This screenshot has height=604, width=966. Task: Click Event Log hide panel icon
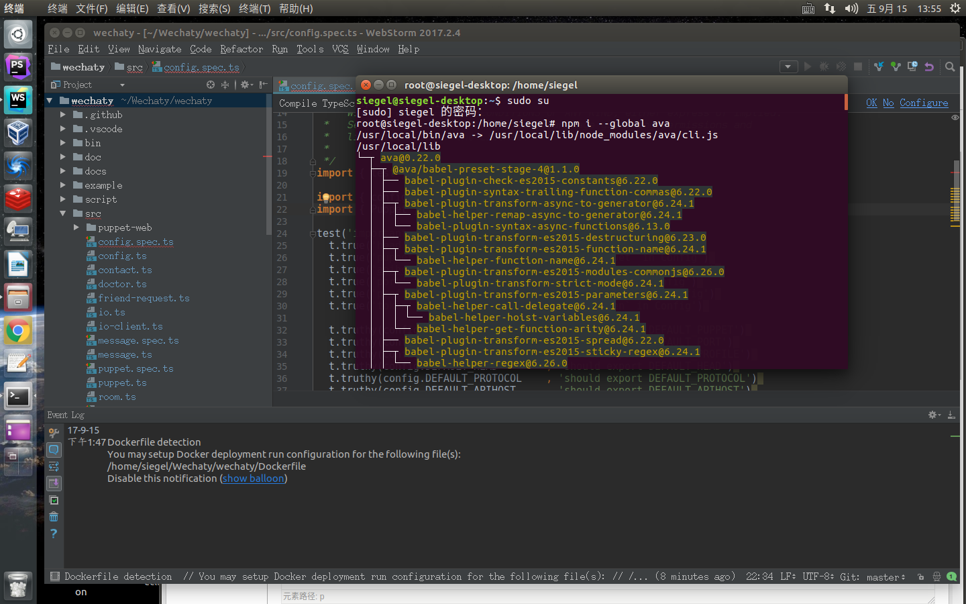click(951, 415)
